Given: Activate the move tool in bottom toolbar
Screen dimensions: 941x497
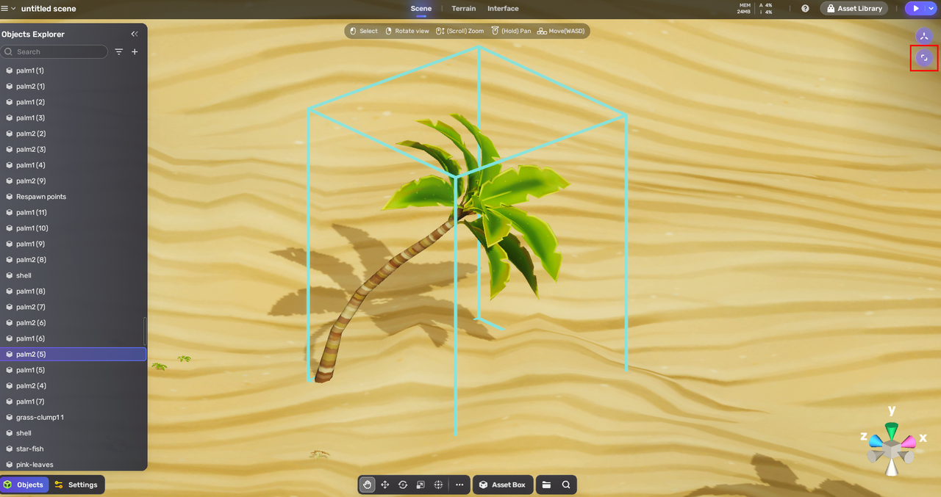Looking at the screenshot, I should pyautogui.click(x=384, y=485).
